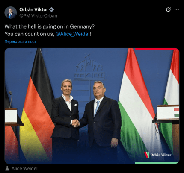
Task: Open the three-dot more options menu
Action: pos(177,9)
